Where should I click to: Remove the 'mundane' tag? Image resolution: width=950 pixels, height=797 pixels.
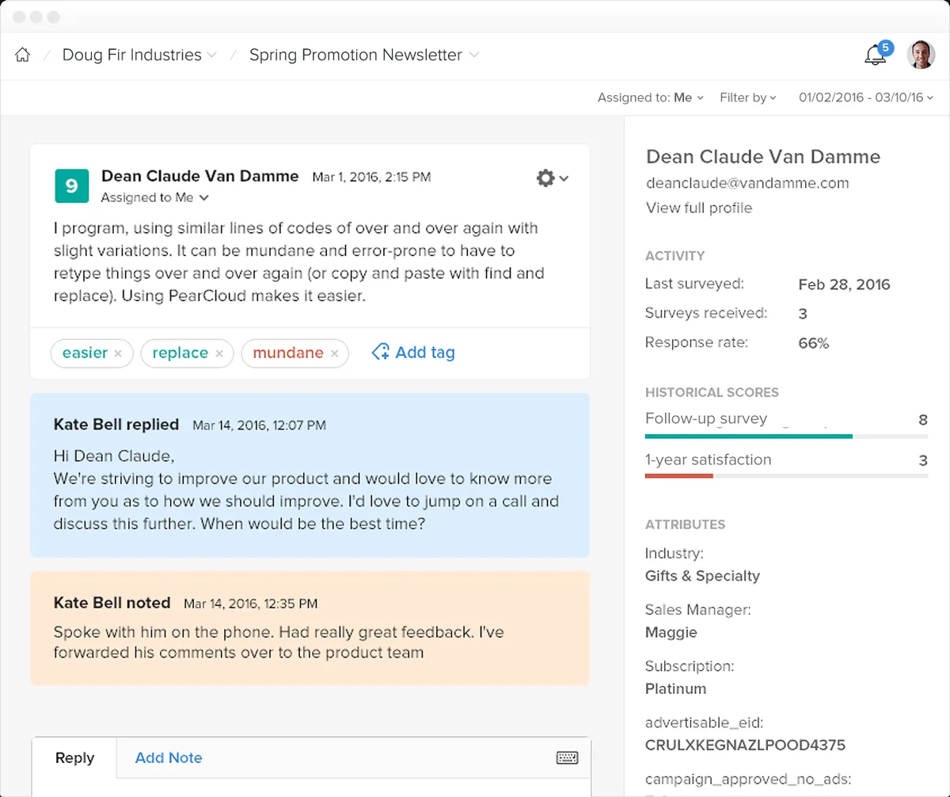coord(334,353)
